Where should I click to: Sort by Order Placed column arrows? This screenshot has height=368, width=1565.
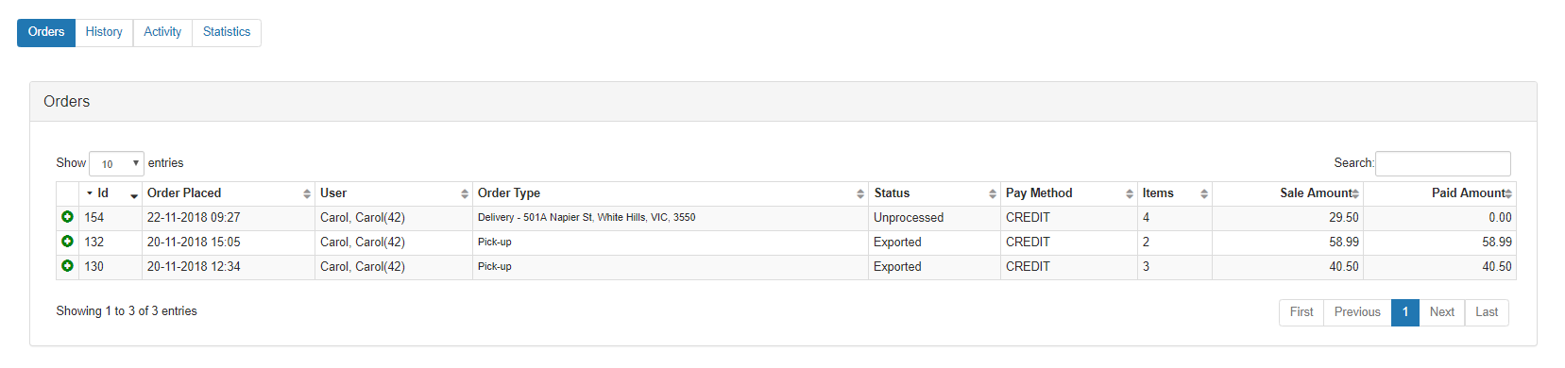307,193
